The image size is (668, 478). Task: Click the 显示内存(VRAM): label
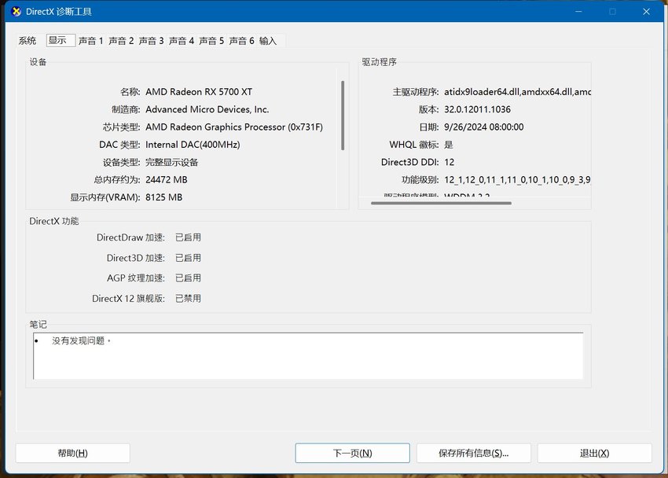(105, 197)
